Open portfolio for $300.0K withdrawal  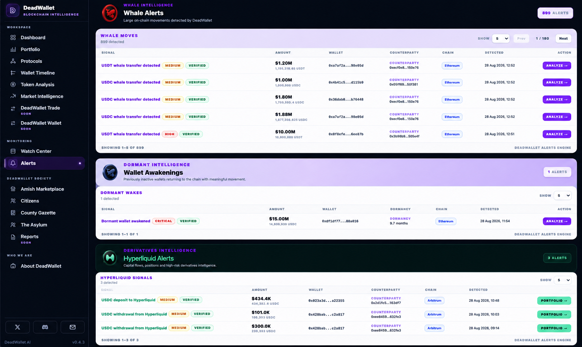pyautogui.click(x=554, y=328)
